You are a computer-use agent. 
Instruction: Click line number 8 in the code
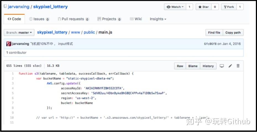(x=13, y=108)
